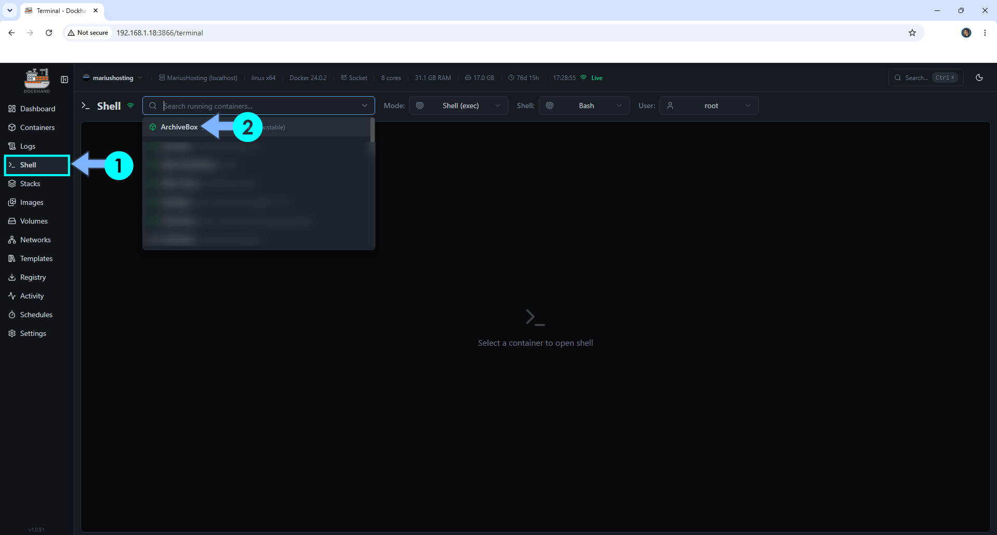Open Dashboard in the sidebar

37,109
